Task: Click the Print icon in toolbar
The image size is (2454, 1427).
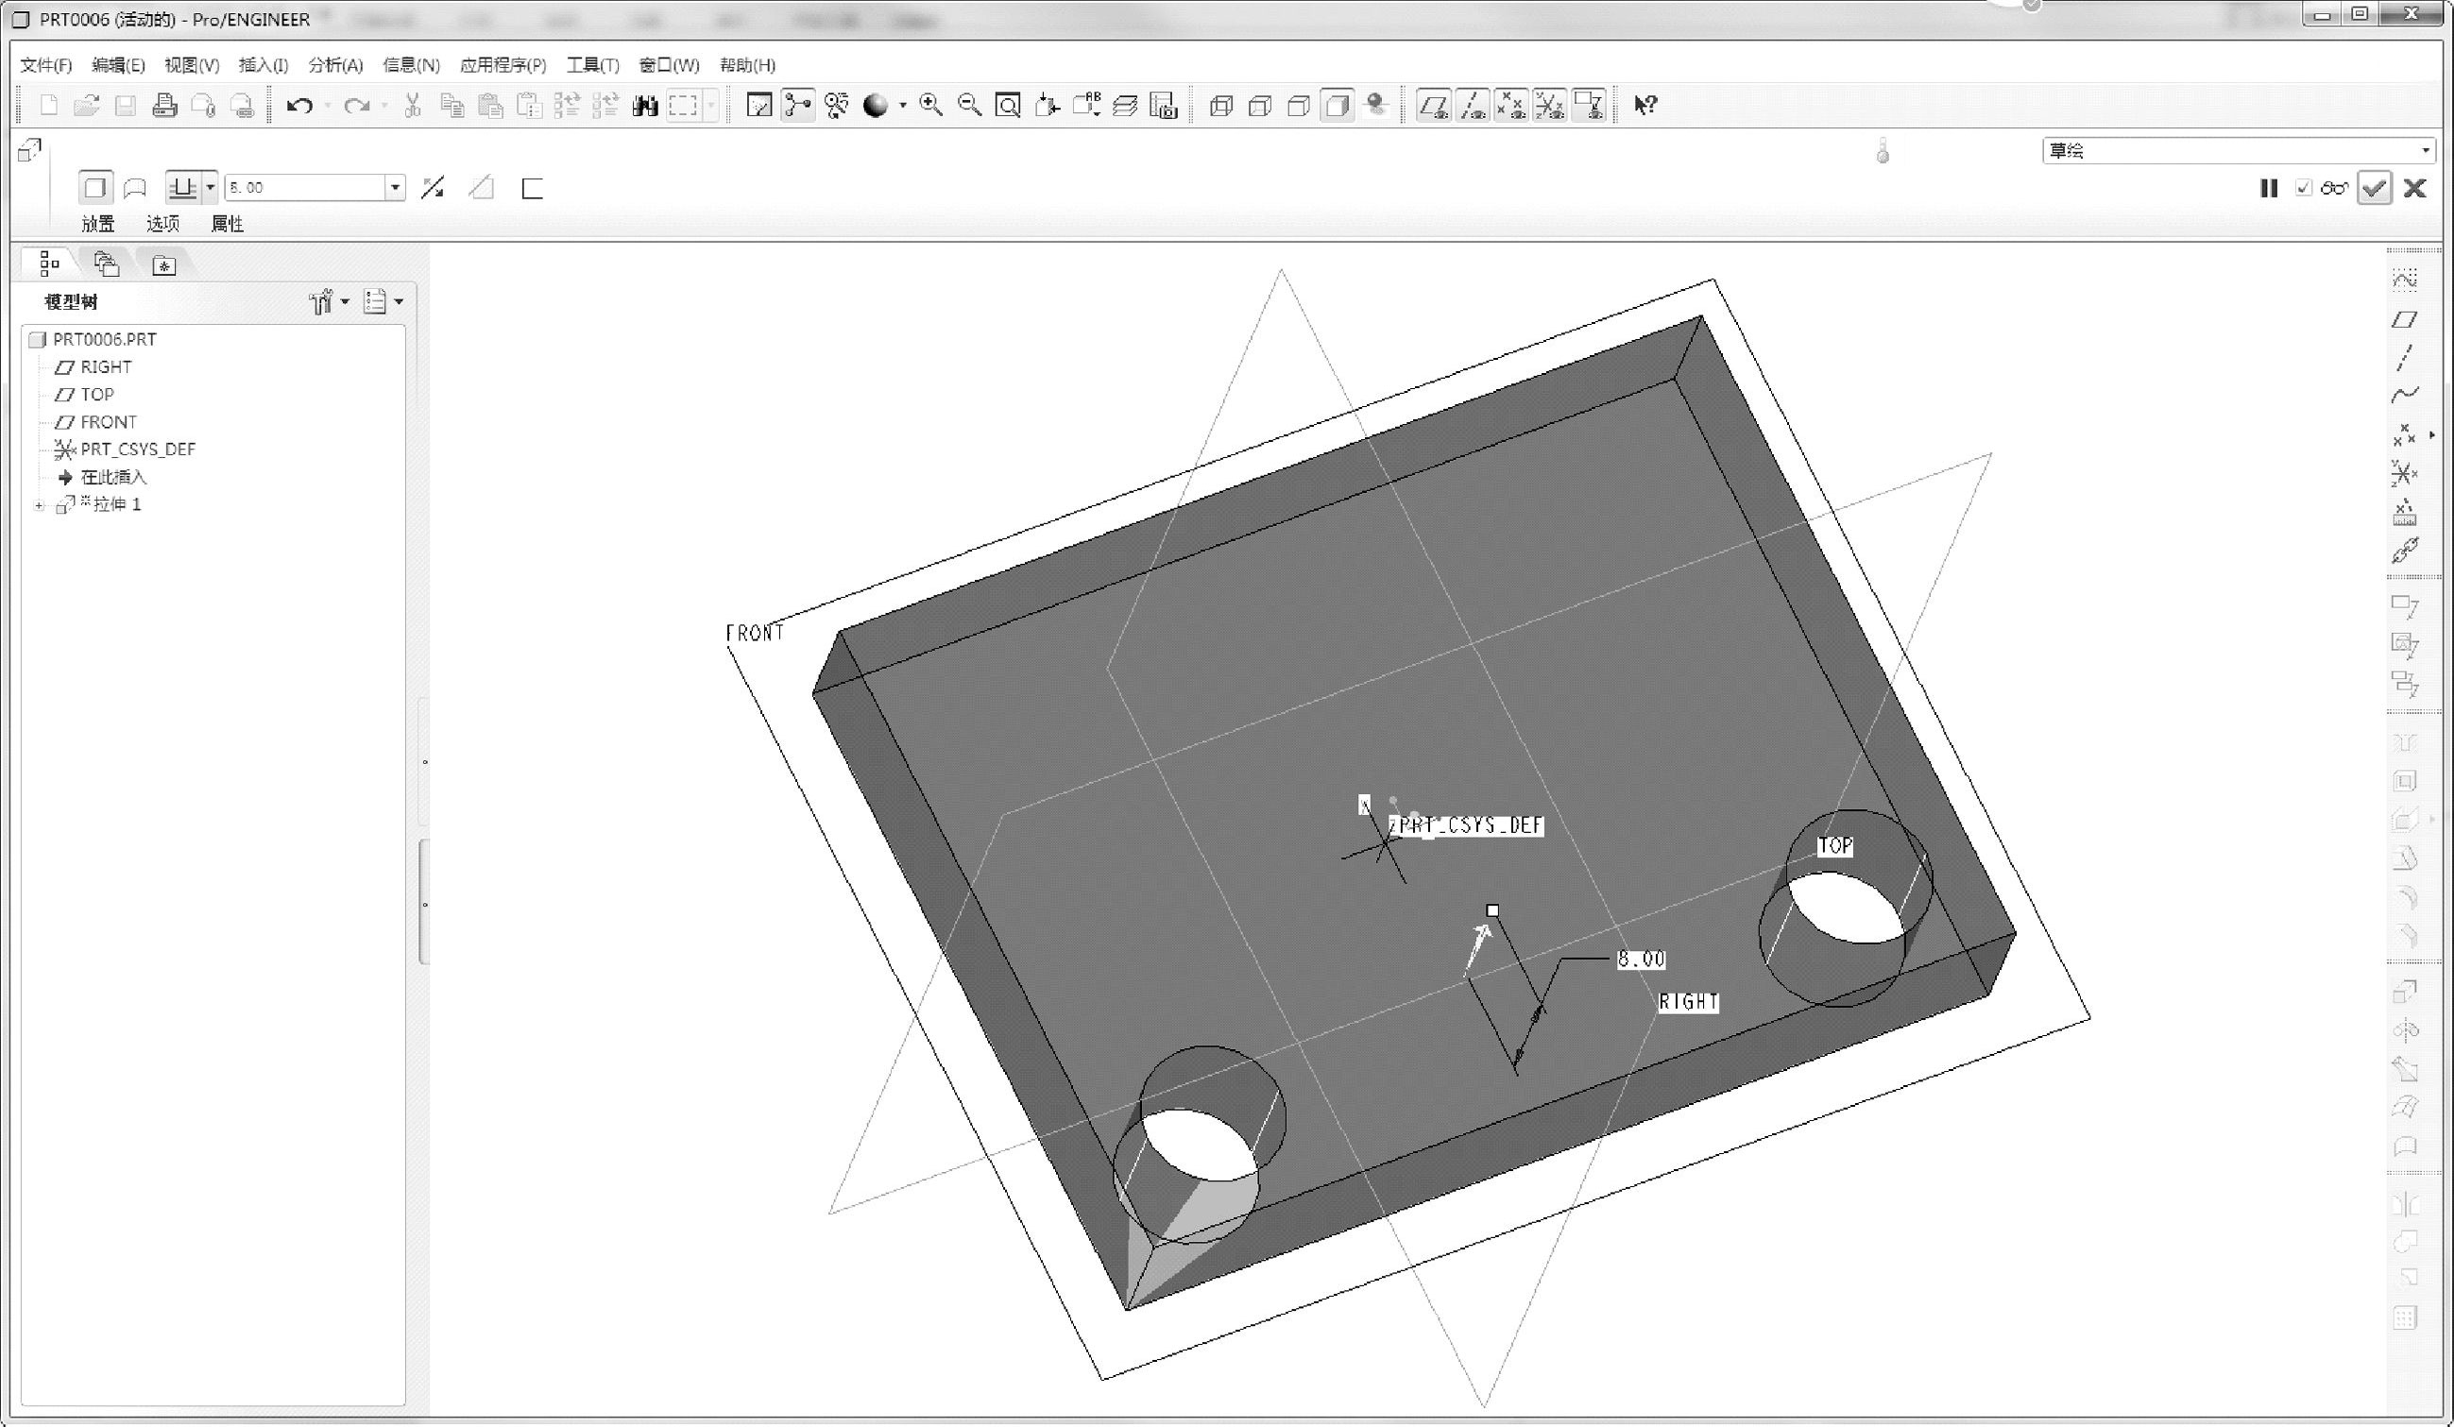Action: (x=164, y=105)
